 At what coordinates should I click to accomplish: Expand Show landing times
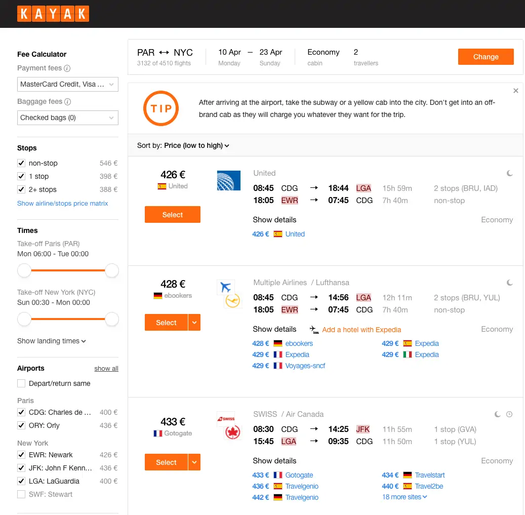[x=52, y=341]
